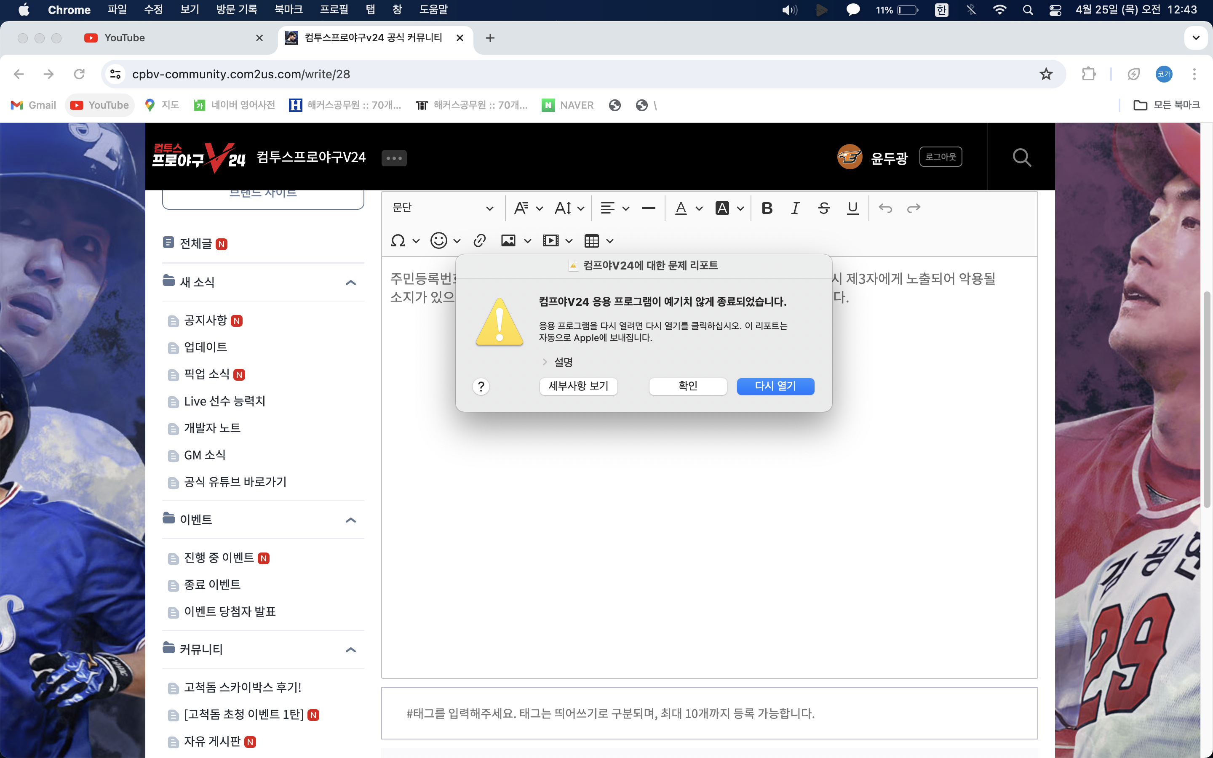Toggle underline formatting in the editor
The height and width of the screenshot is (758, 1213).
852,208
